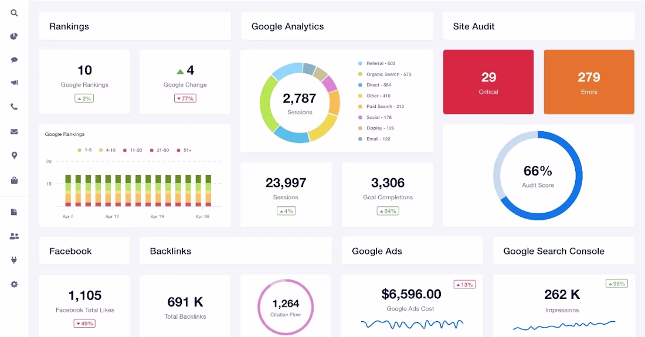Toggle the Organic Search - 573 legend entry
The height and width of the screenshot is (337, 645).
(385, 74)
